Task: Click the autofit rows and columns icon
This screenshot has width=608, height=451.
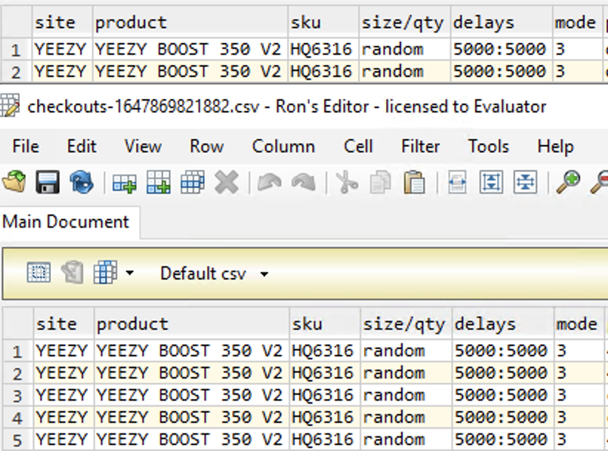Action: click(525, 182)
